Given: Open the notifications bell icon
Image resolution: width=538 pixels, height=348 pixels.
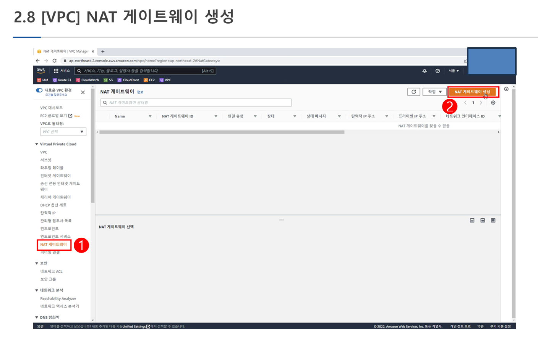Looking at the screenshot, I should 425,71.
